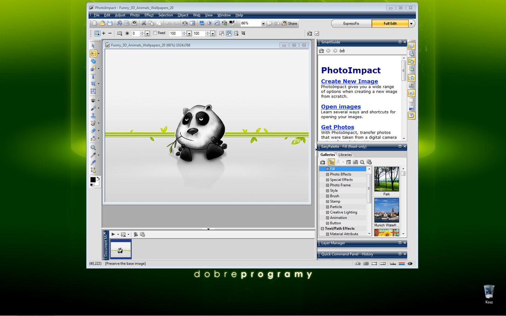The image size is (506, 316).
Task: Click the selection width field showing 100
Action: click(x=175, y=33)
